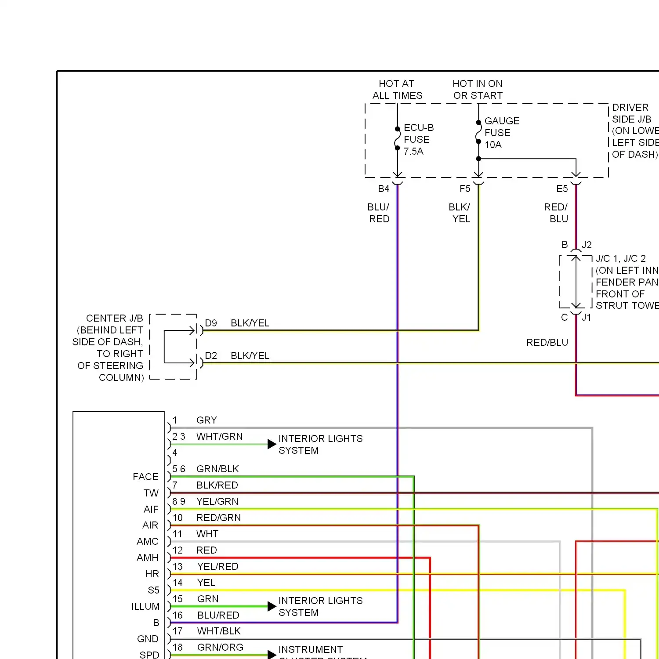Click pin number '7' on the connector
This screenshot has height=659, width=659.
[175, 485]
